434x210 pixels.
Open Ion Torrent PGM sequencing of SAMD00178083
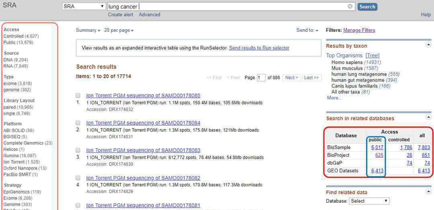pyautogui.click(x=143, y=150)
